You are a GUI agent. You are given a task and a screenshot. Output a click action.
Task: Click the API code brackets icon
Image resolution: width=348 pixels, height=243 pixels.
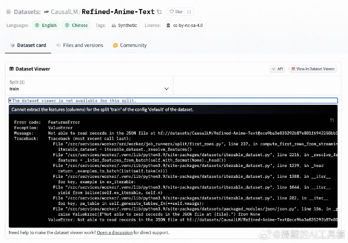(x=274, y=69)
